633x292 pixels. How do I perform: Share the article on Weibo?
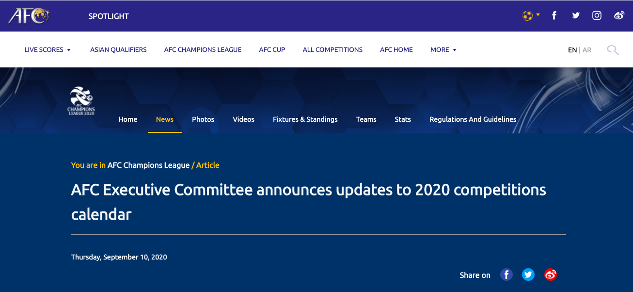coord(551,275)
